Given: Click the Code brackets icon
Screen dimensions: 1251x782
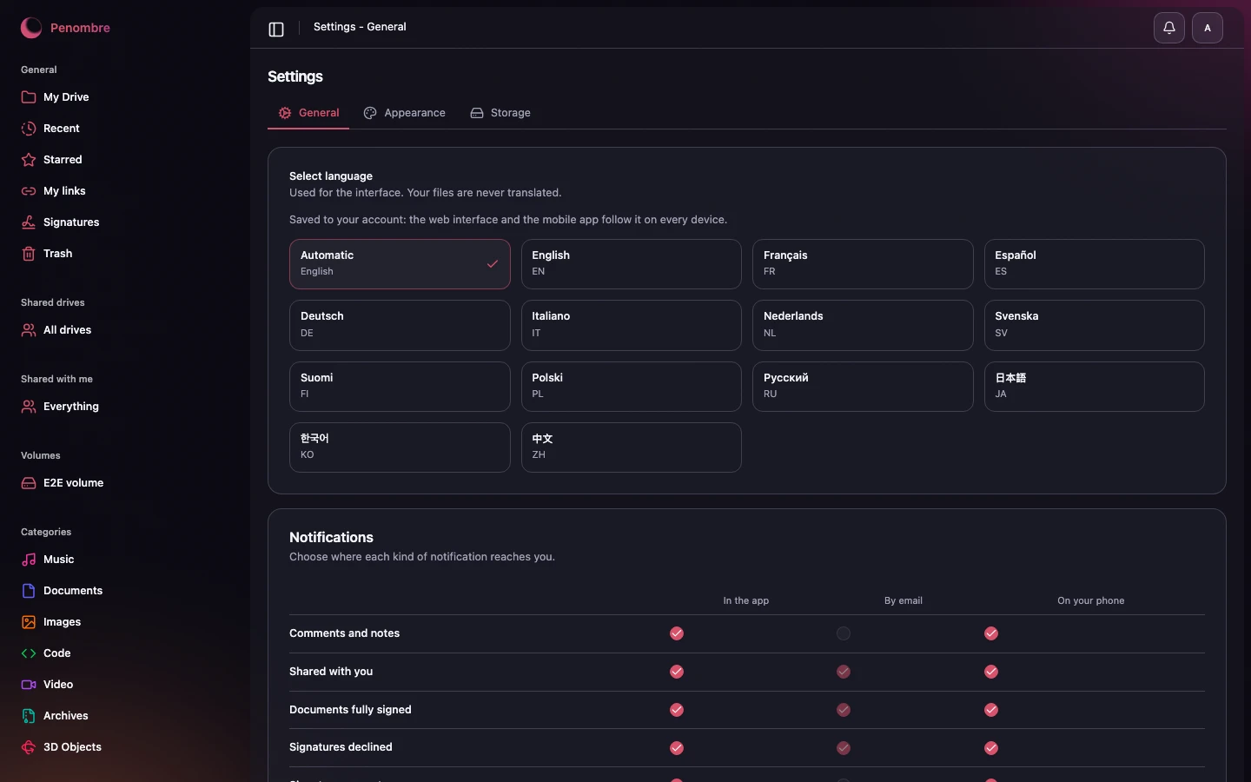Looking at the screenshot, I should [x=29, y=653].
